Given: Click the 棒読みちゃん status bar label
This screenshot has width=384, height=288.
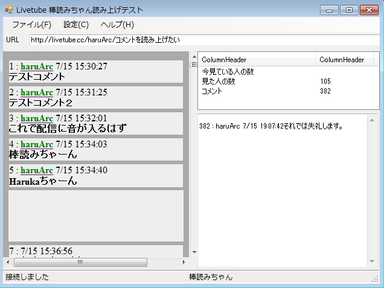Looking at the screenshot, I should (211, 277).
